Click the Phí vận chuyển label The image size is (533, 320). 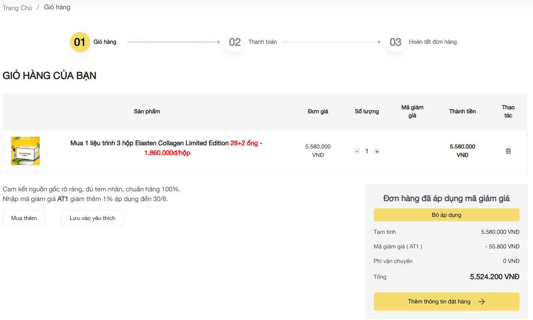393,261
